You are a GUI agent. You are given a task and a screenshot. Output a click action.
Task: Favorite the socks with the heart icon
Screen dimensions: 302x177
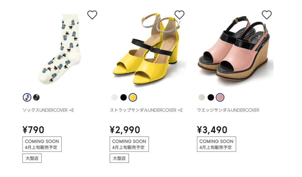click(92, 15)
